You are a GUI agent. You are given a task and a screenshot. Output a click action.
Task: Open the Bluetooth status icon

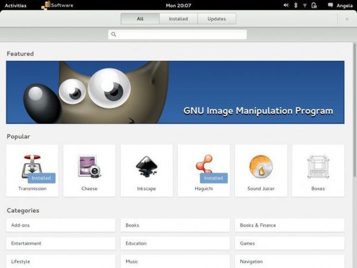296,5
